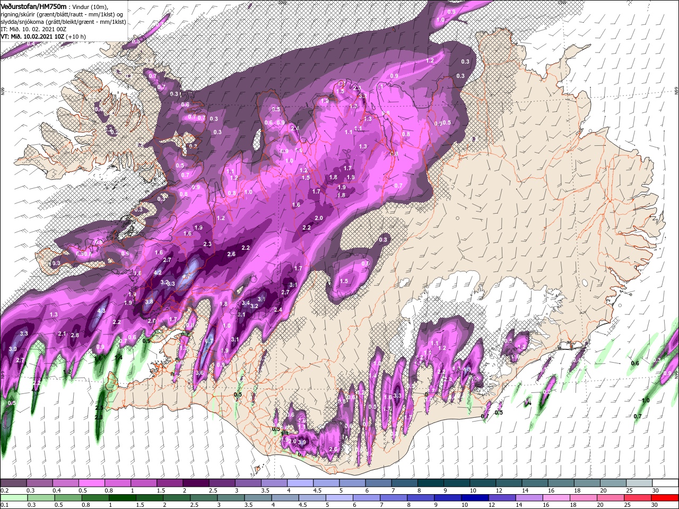Select the lower legend swatch labeled 0.5

tap(67, 497)
